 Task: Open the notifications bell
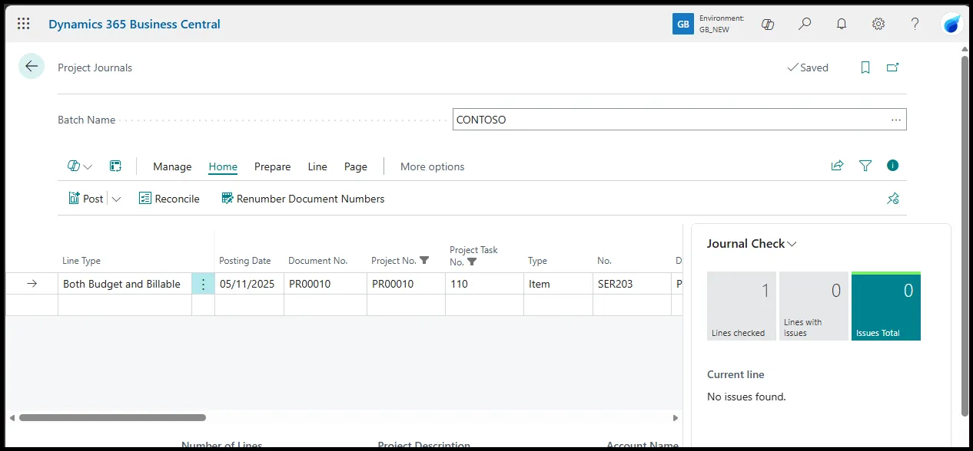click(x=842, y=24)
